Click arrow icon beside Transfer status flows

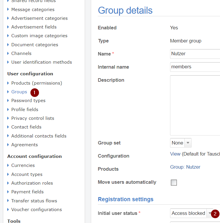[8, 201]
